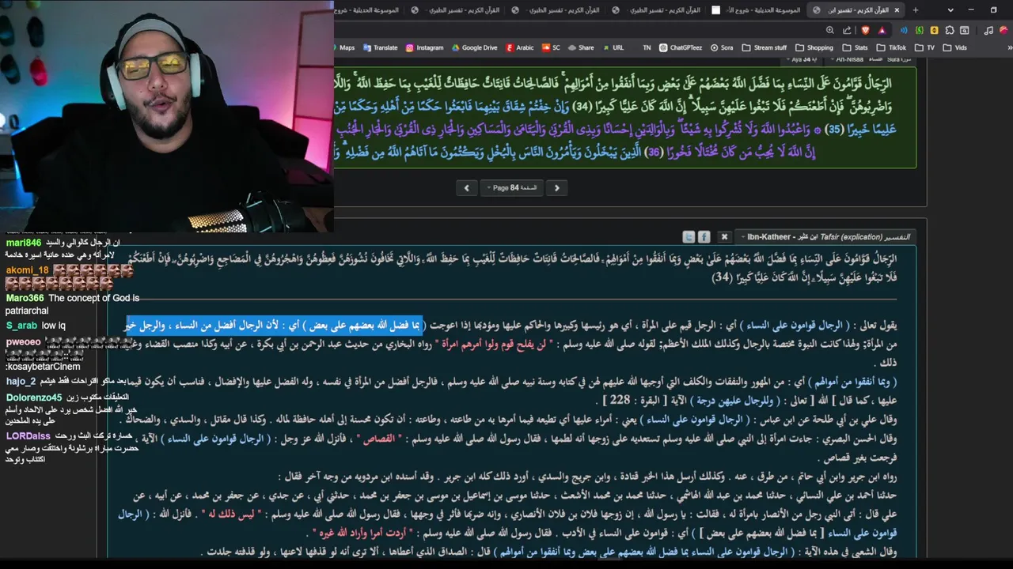Expand the Stats bookmark folder

856,47
